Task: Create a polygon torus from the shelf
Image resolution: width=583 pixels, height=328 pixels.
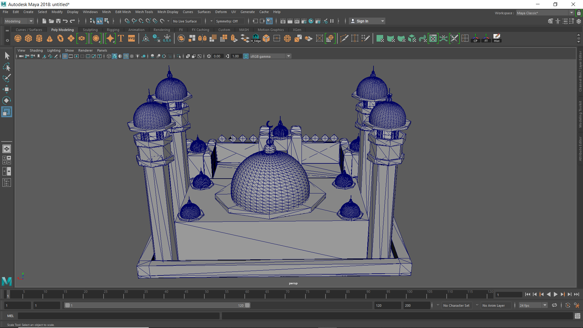Action: pyautogui.click(x=60, y=38)
